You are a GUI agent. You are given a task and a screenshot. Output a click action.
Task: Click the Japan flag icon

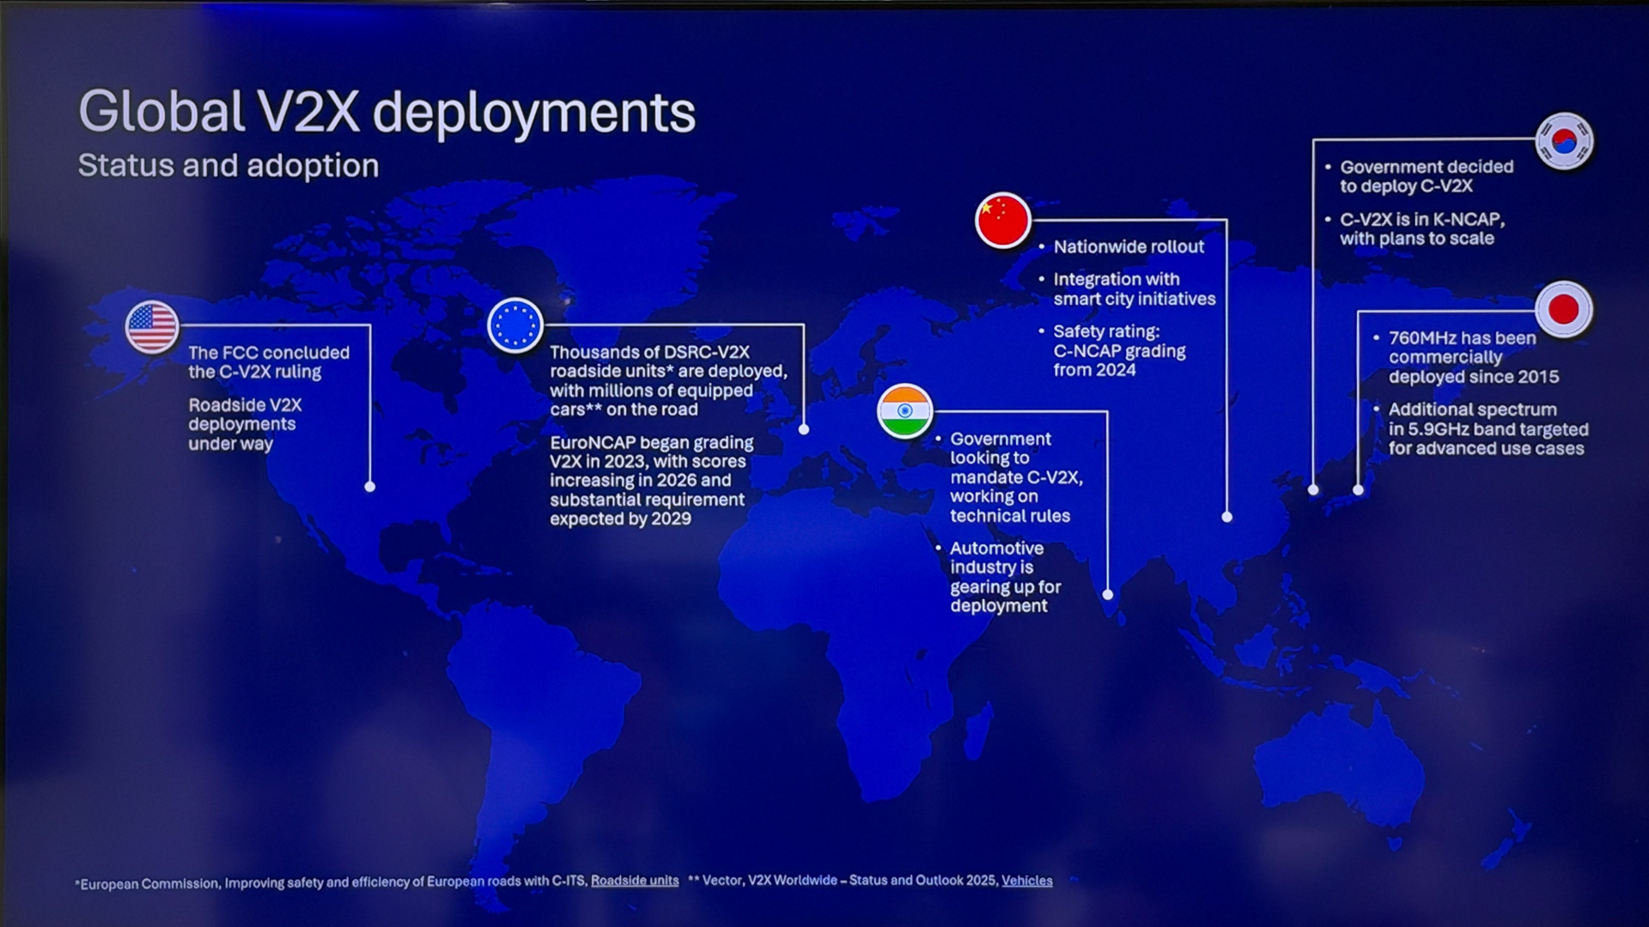[1564, 309]
